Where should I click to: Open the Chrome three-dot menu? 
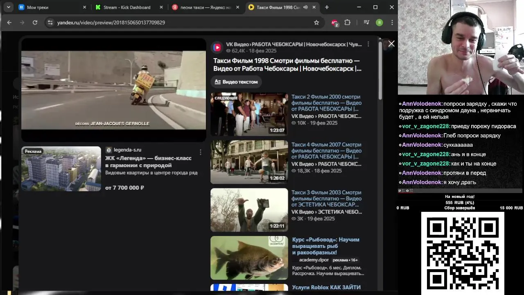(x=392, y=23)
